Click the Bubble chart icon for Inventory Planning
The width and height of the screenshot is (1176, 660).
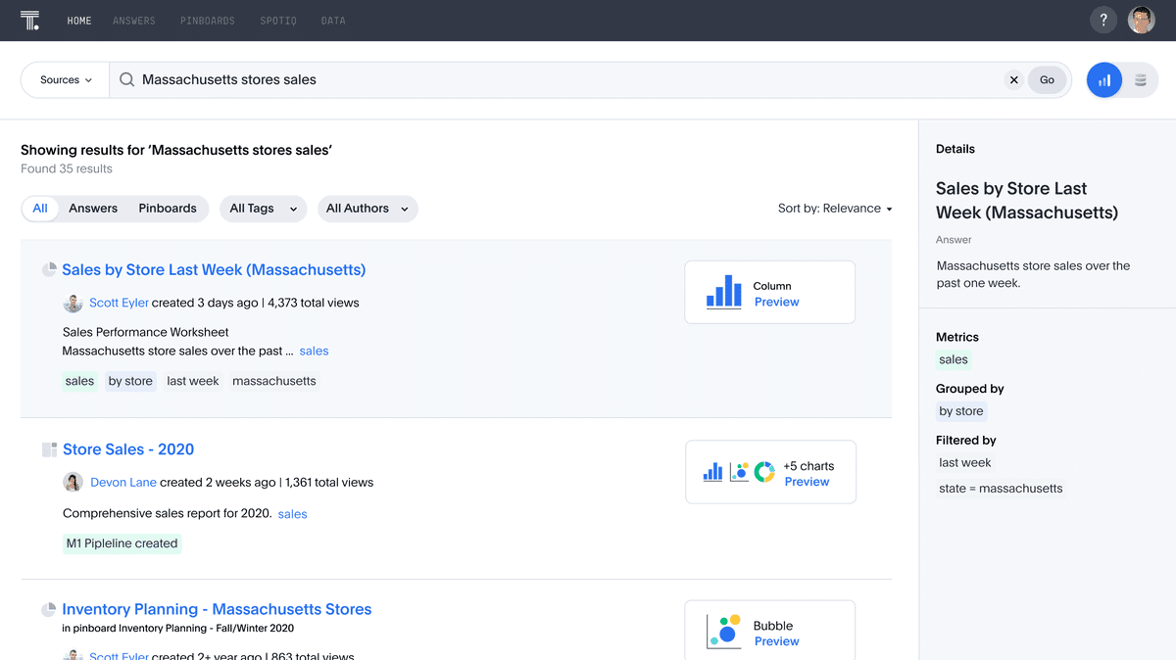click(x=724, y=632)
